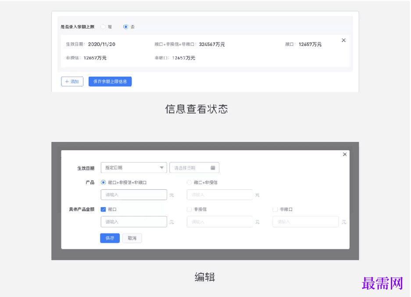Select 敞口+非授信 radio option
Image resolution: width=411 pixels, height=297 pixels.
click(x=189, y=182)
